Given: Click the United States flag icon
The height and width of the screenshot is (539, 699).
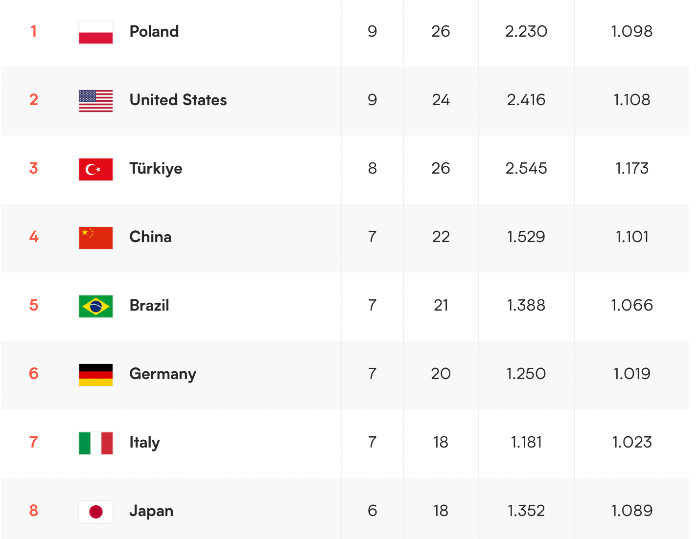Looking at the screenshot, I should point(96,101).
